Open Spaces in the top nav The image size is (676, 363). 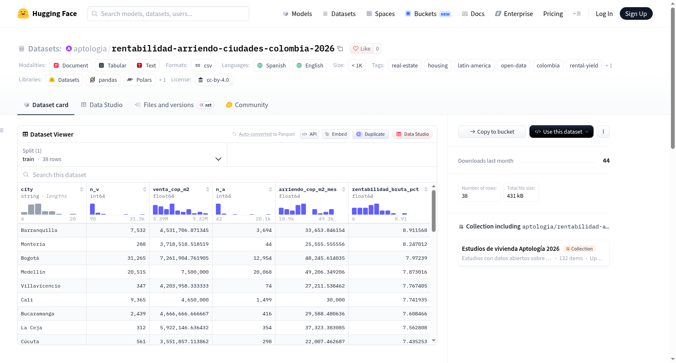pyautogui.click(x=380, y=13)
